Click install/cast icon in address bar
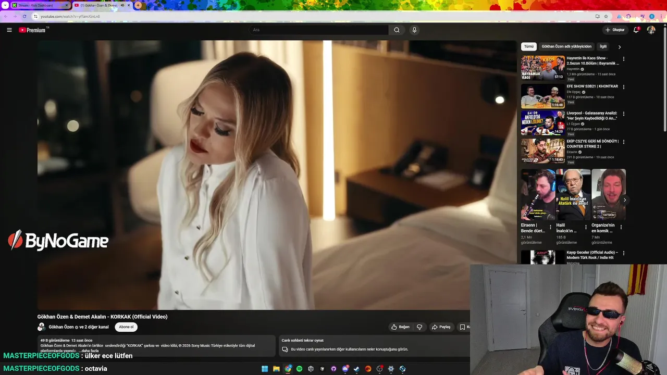Screen dimensions: 667x375 [597, 16]
